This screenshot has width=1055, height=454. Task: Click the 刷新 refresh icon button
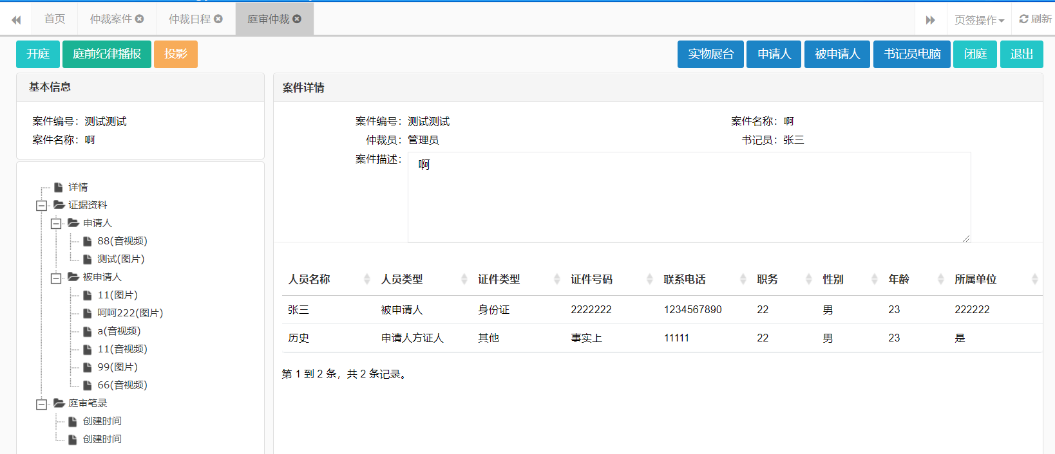(x=1034, y=19)
